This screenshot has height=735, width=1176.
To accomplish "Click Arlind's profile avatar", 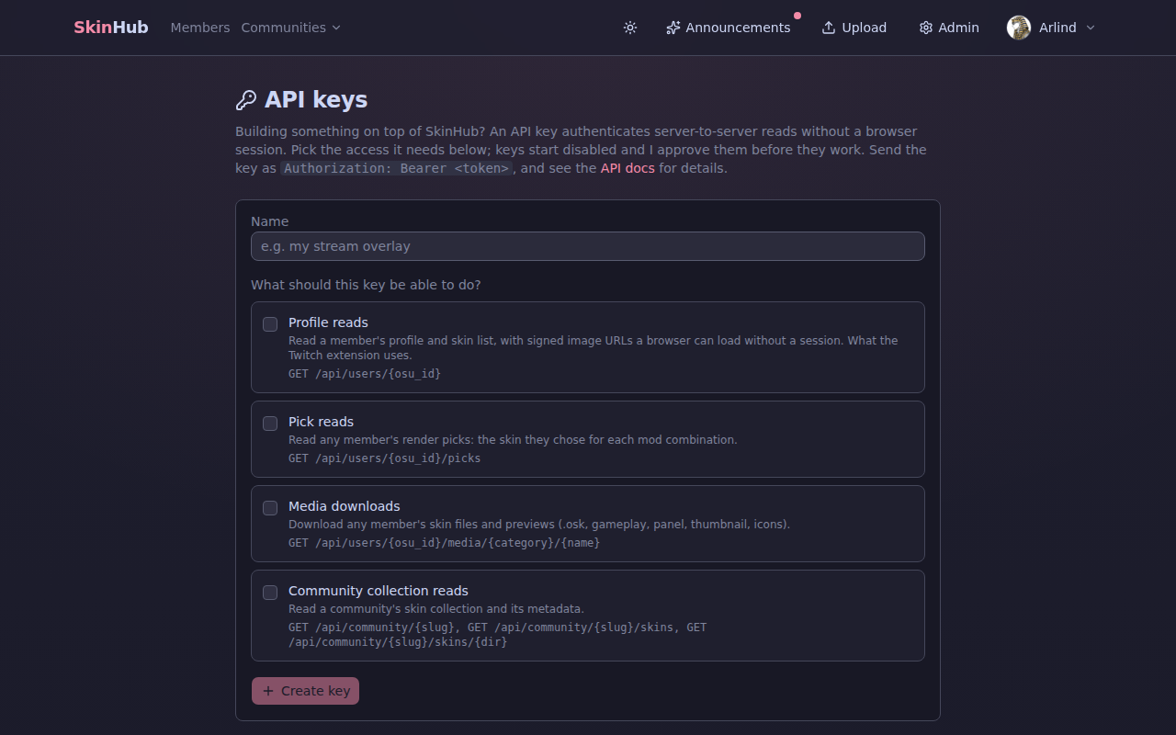I will coord(1019,28).
